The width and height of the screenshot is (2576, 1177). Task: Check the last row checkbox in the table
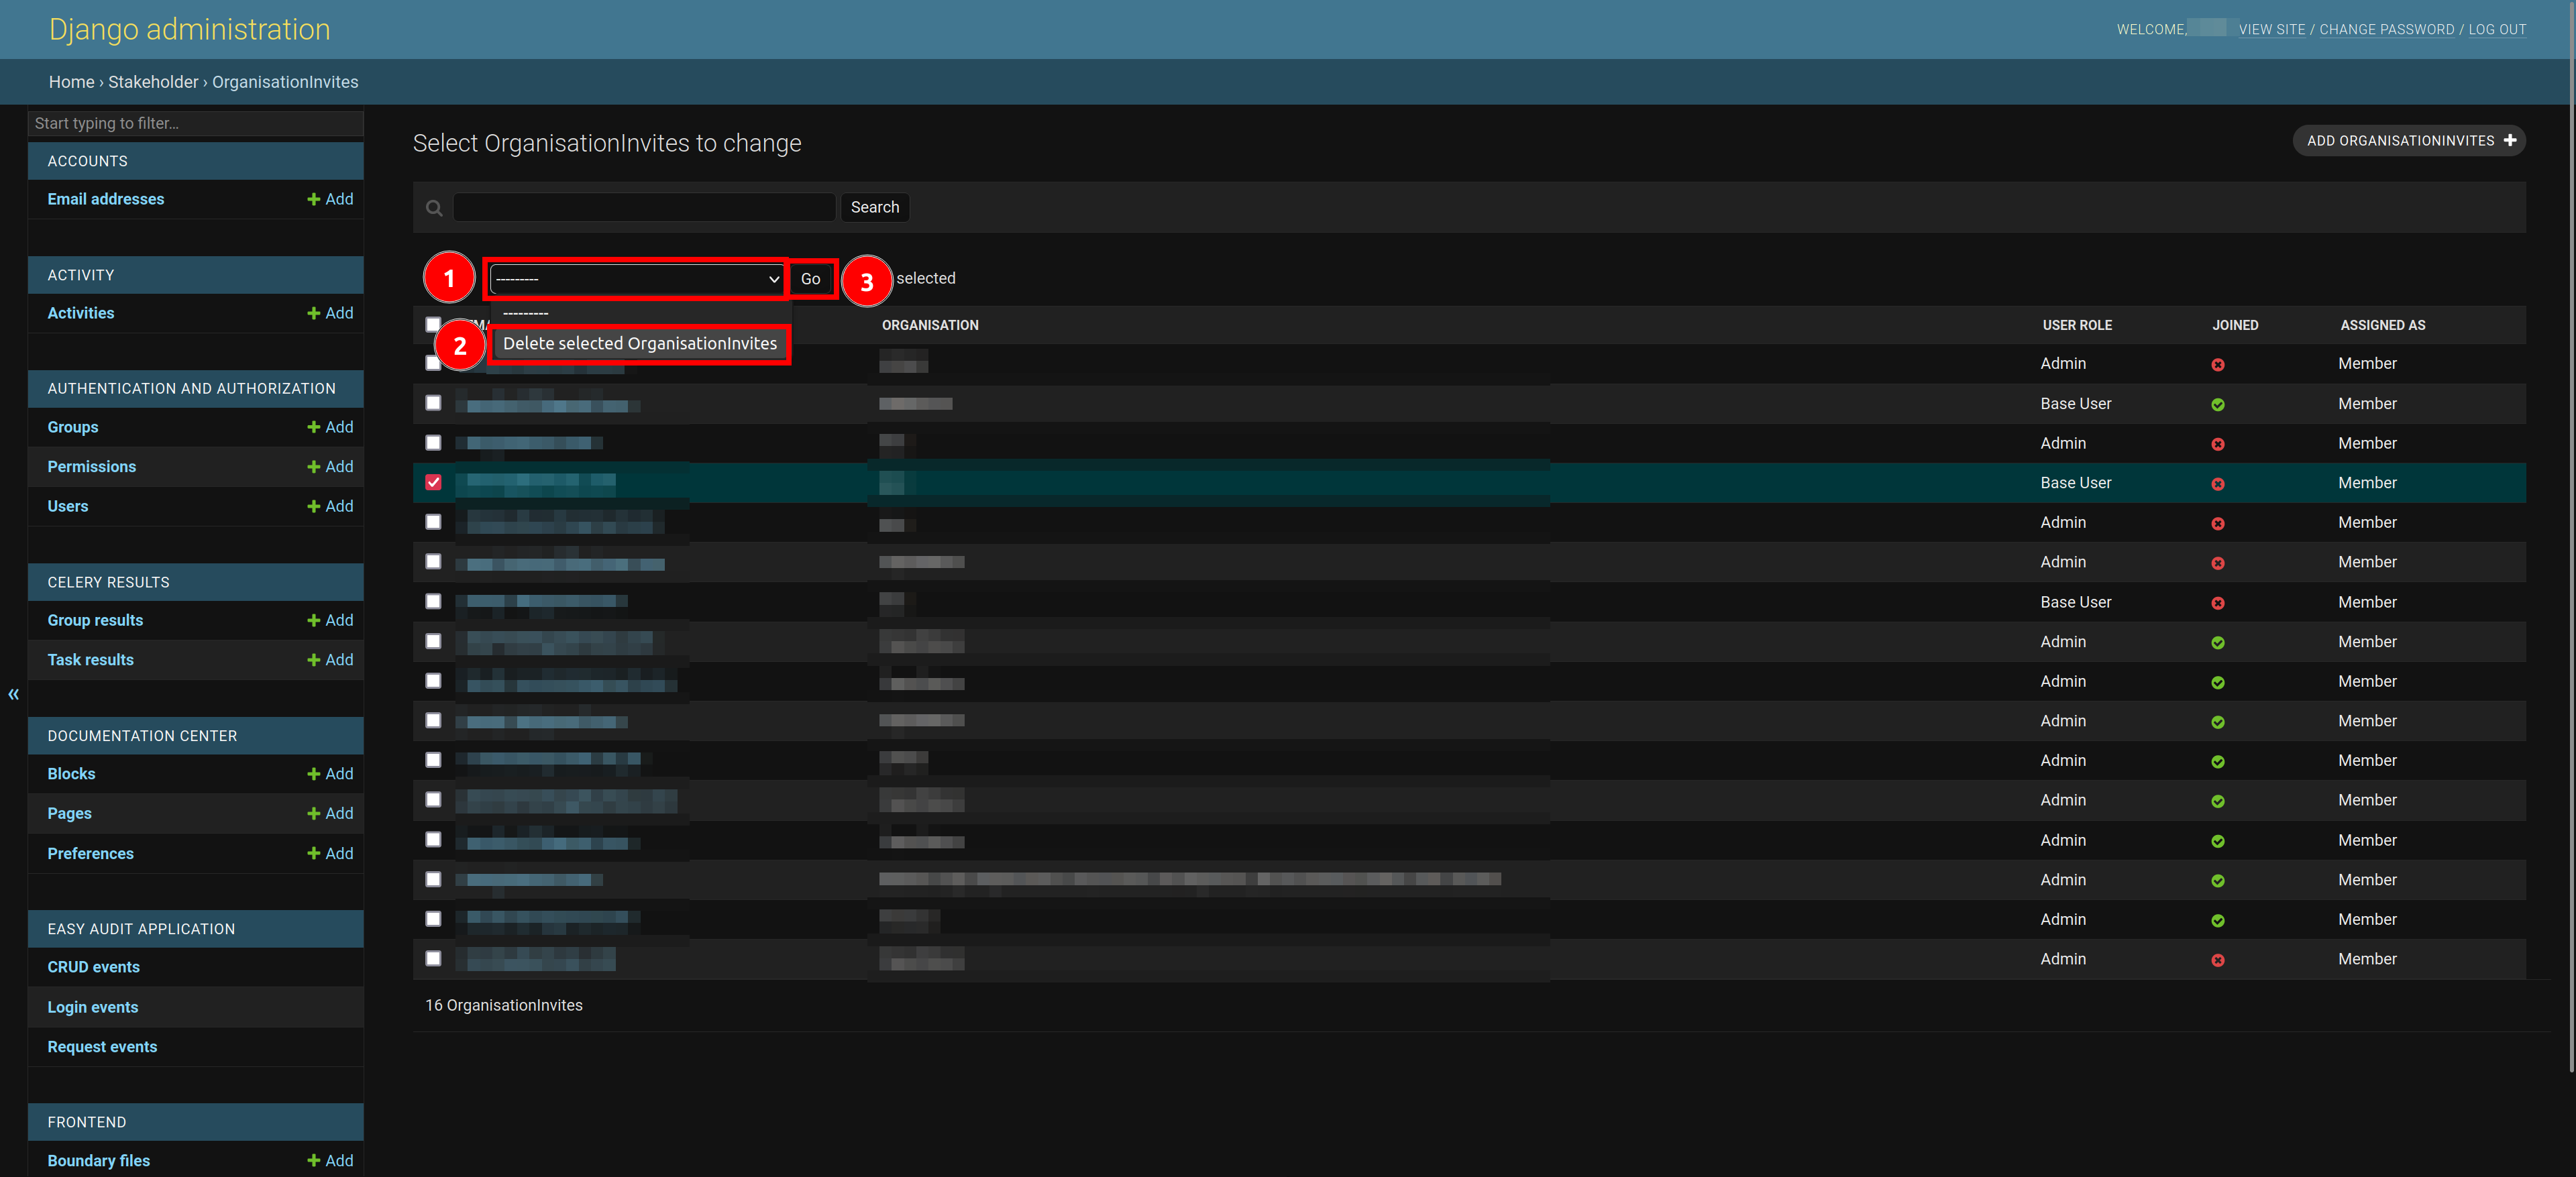coord(433,958)
